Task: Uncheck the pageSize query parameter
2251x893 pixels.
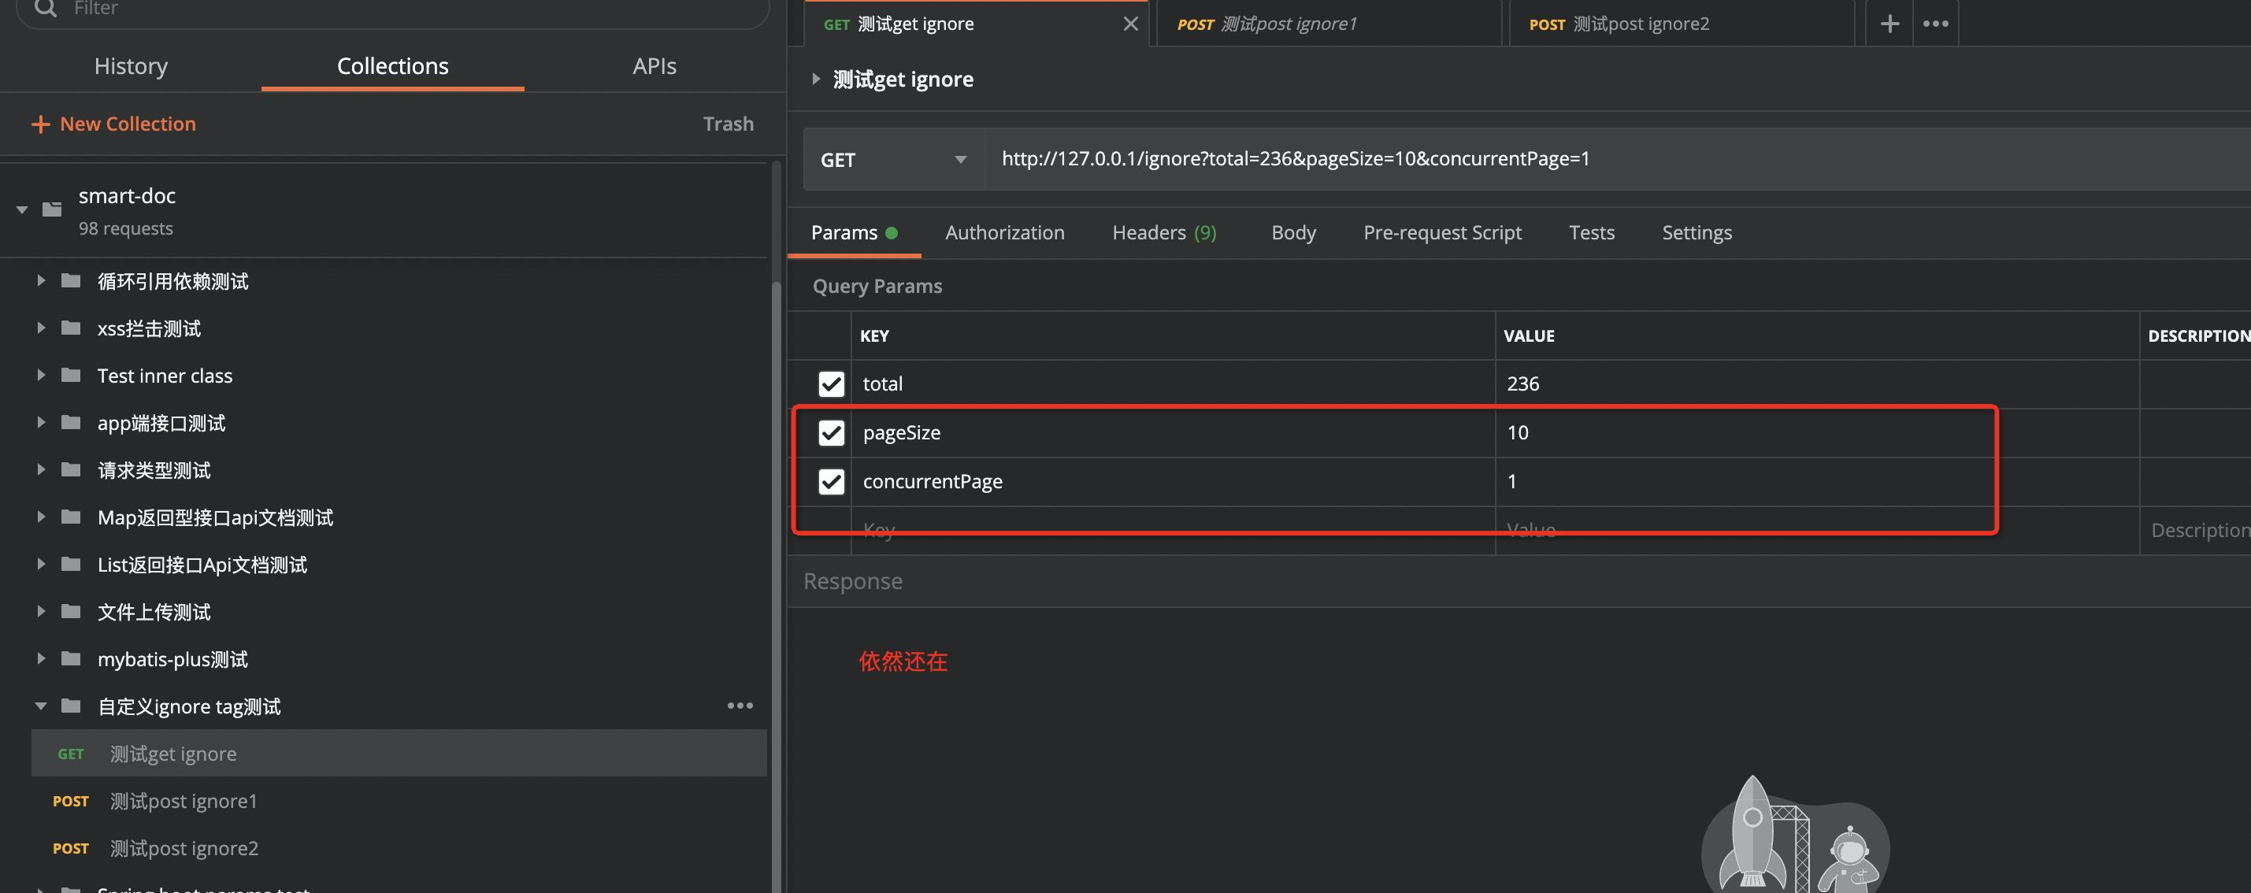Action: [831, 432]
